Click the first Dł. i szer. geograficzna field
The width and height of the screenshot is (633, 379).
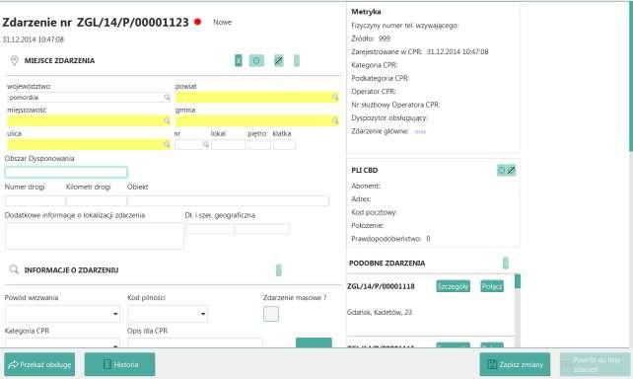click(x=210, y=229)
